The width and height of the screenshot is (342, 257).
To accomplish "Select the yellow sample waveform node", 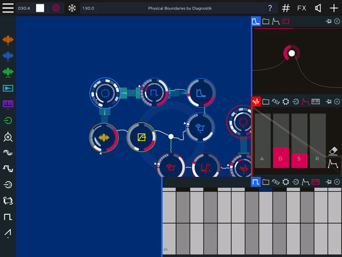I will point(104,138).
